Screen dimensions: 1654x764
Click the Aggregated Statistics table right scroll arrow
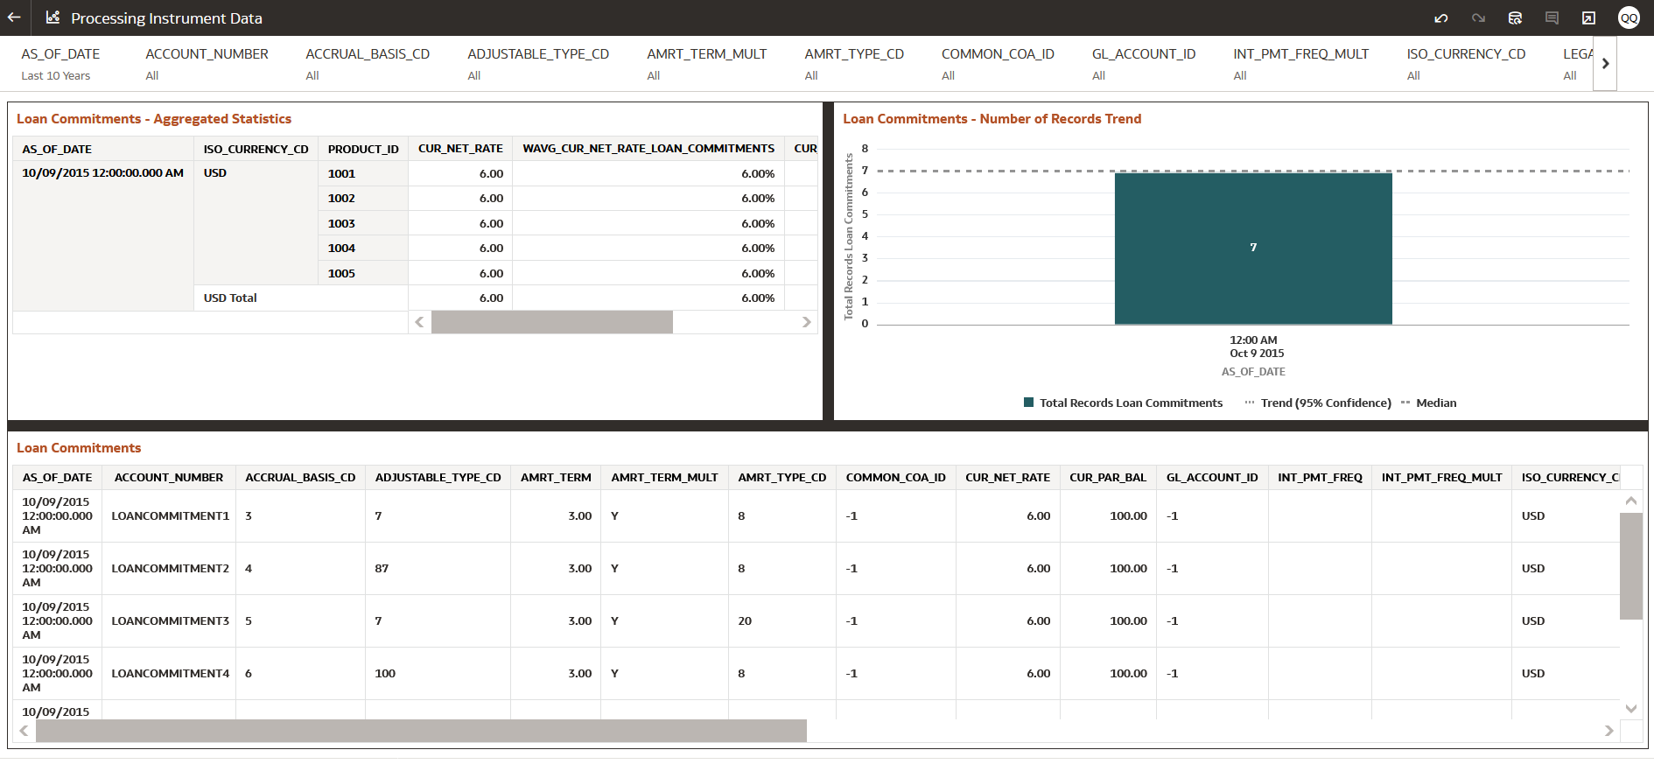806,322
